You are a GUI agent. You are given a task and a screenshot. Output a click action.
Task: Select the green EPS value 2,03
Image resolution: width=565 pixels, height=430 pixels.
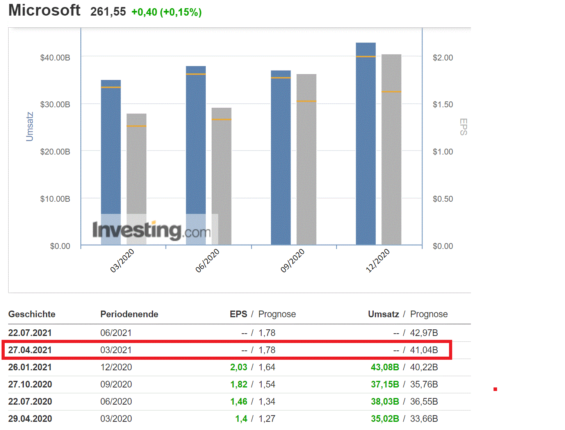point(239,367)
